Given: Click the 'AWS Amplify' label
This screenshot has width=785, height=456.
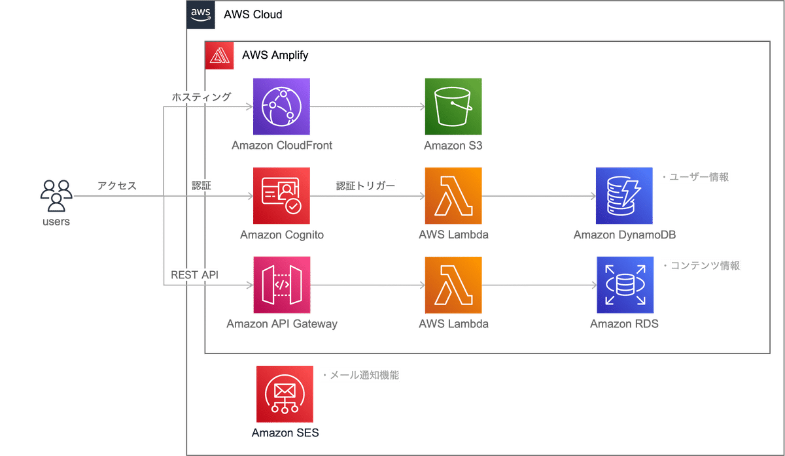Looking at the screenshot, I should [275, 56].
